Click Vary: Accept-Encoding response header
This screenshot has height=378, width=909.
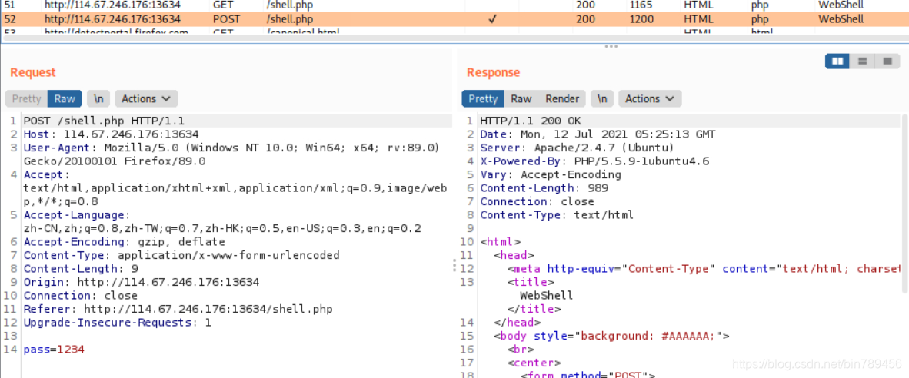(550, 174)
